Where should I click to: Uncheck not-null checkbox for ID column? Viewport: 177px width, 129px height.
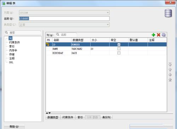119,45
